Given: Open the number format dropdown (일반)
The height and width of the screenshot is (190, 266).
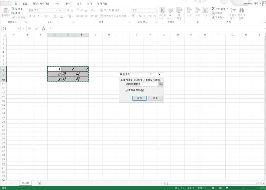Looking at the screenshot, I should pyautogui.click(x=155, y=10).
